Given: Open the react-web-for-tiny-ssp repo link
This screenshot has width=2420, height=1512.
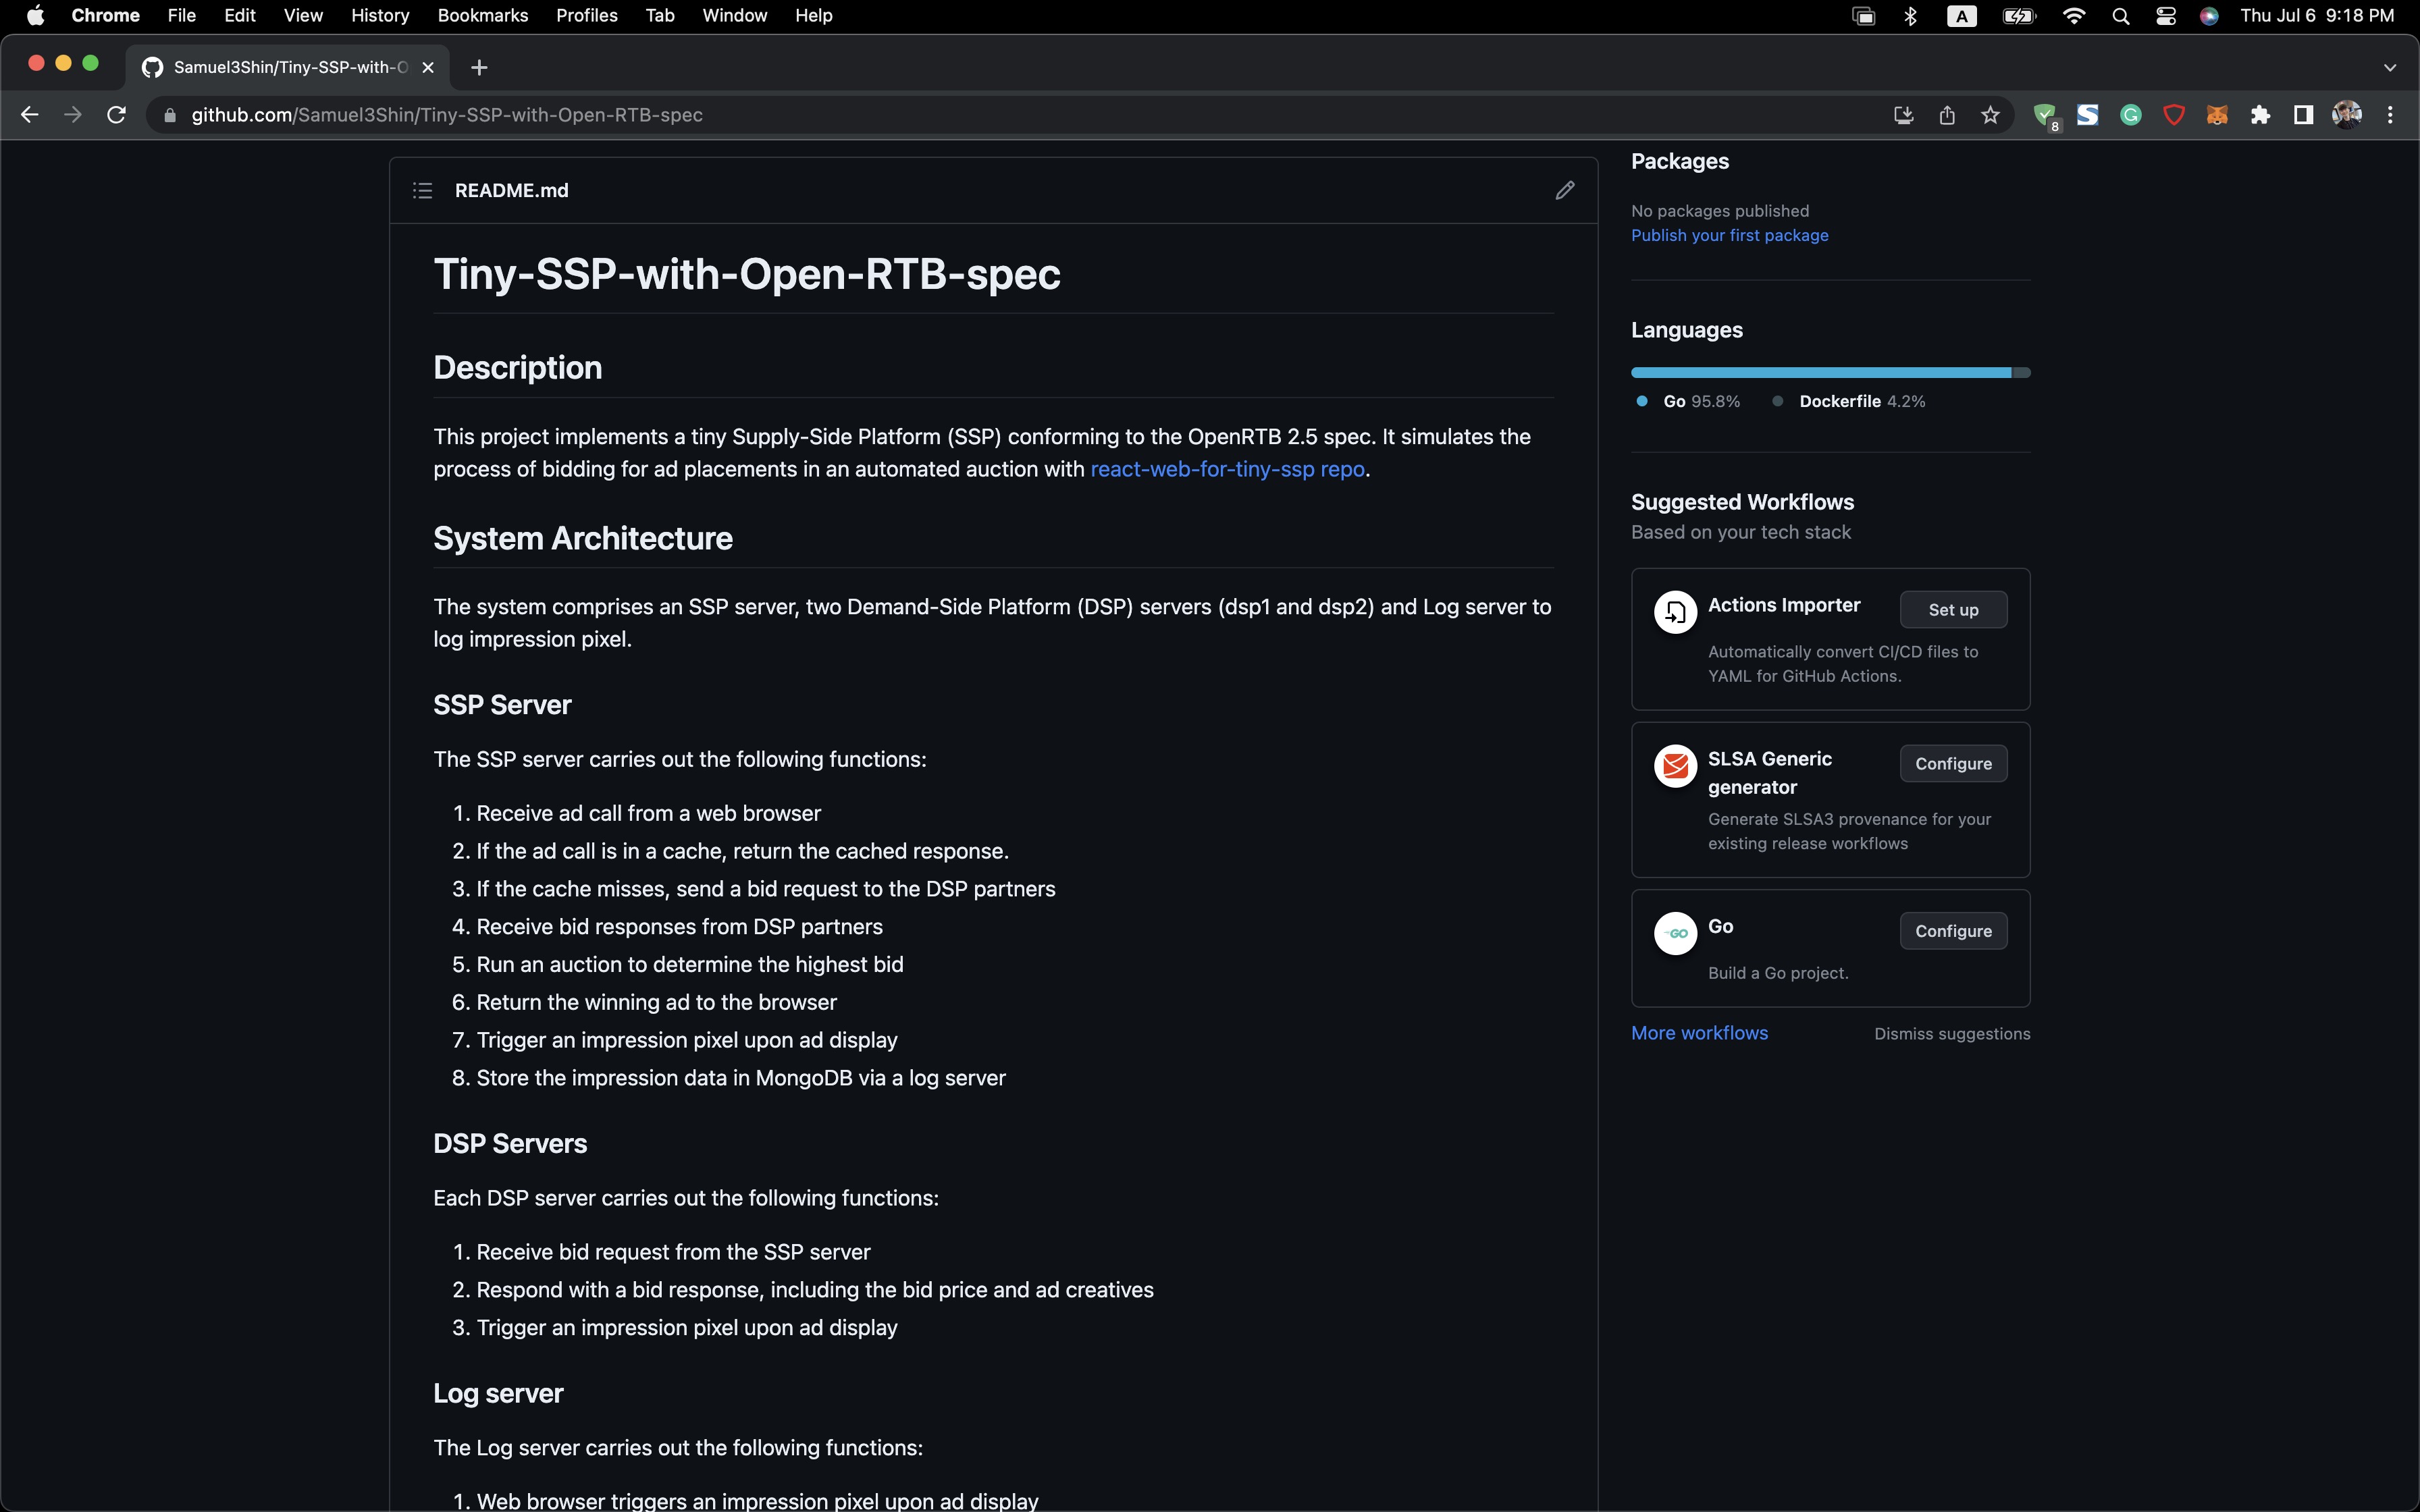Looking at the screenshot, I should click(x=1227, y=469).
